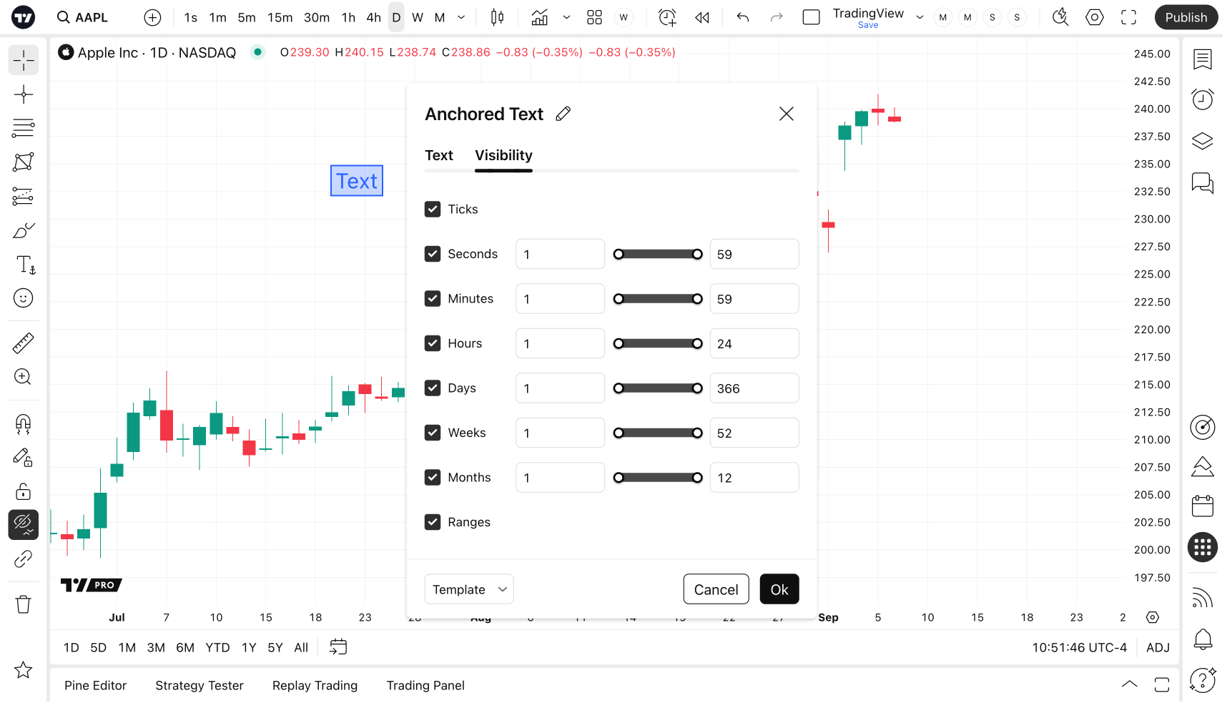Screen dimensions: 1227x703
Task: Start bar replay mode
Action: pyautogui.click(x=702, y=17)
